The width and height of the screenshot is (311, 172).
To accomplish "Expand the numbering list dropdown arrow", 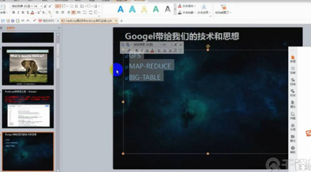I will [x=67, y=6].
